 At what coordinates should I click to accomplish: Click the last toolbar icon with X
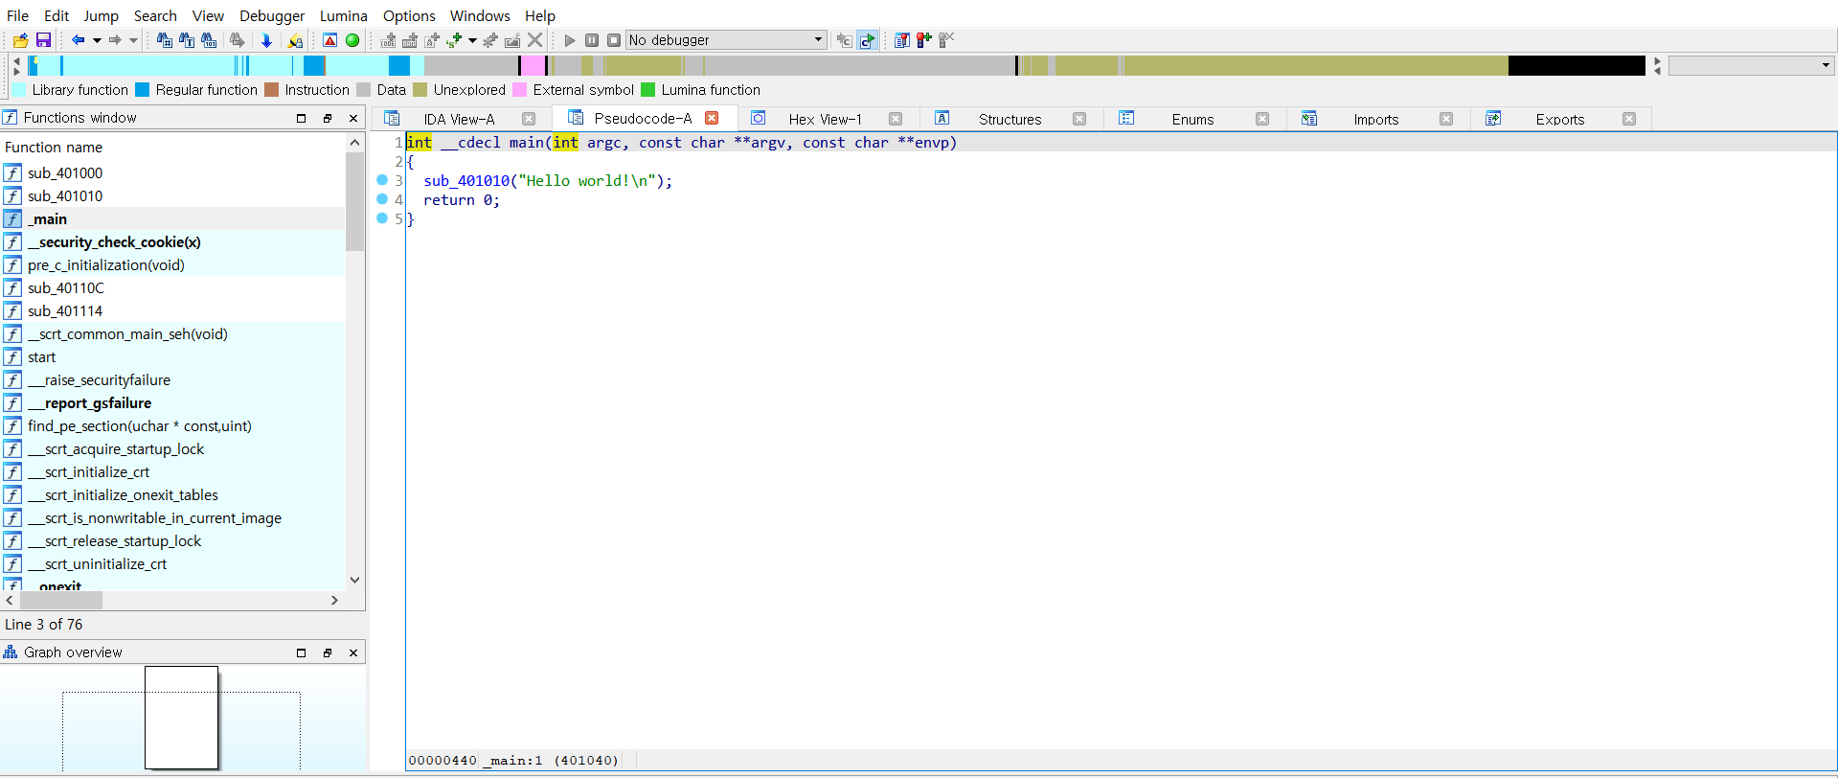click(946, 40)
